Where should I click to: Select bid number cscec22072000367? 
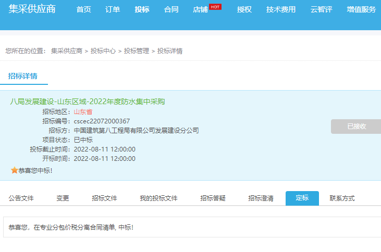point(102,121)
